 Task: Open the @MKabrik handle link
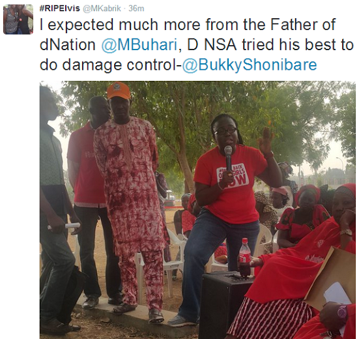click(102, 8)
